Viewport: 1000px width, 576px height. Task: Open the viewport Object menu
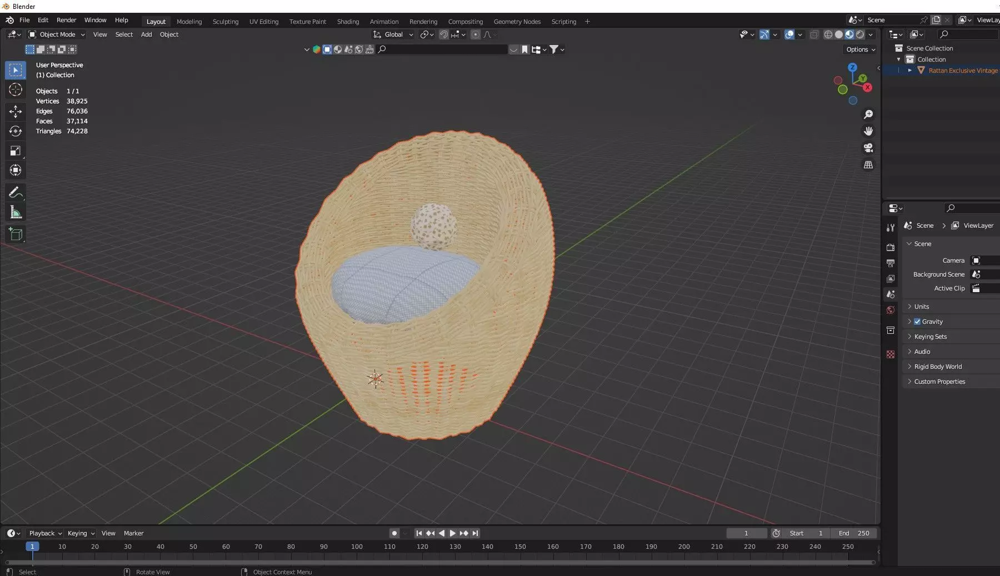pos(169,34)
